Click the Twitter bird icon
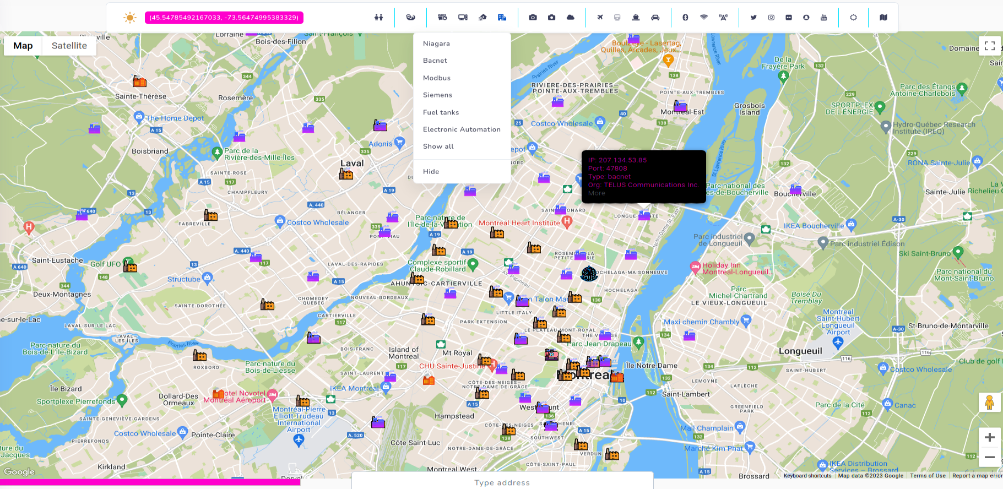Viewport: 1003px width, 489px height. coord(753,18)
